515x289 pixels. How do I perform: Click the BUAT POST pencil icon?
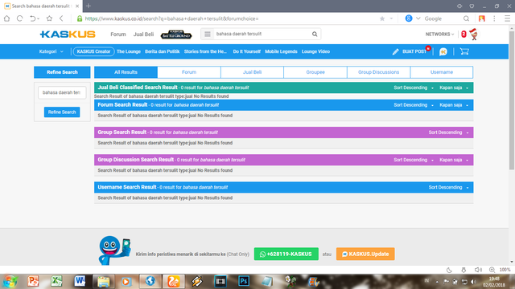click(x=395, y=51)
